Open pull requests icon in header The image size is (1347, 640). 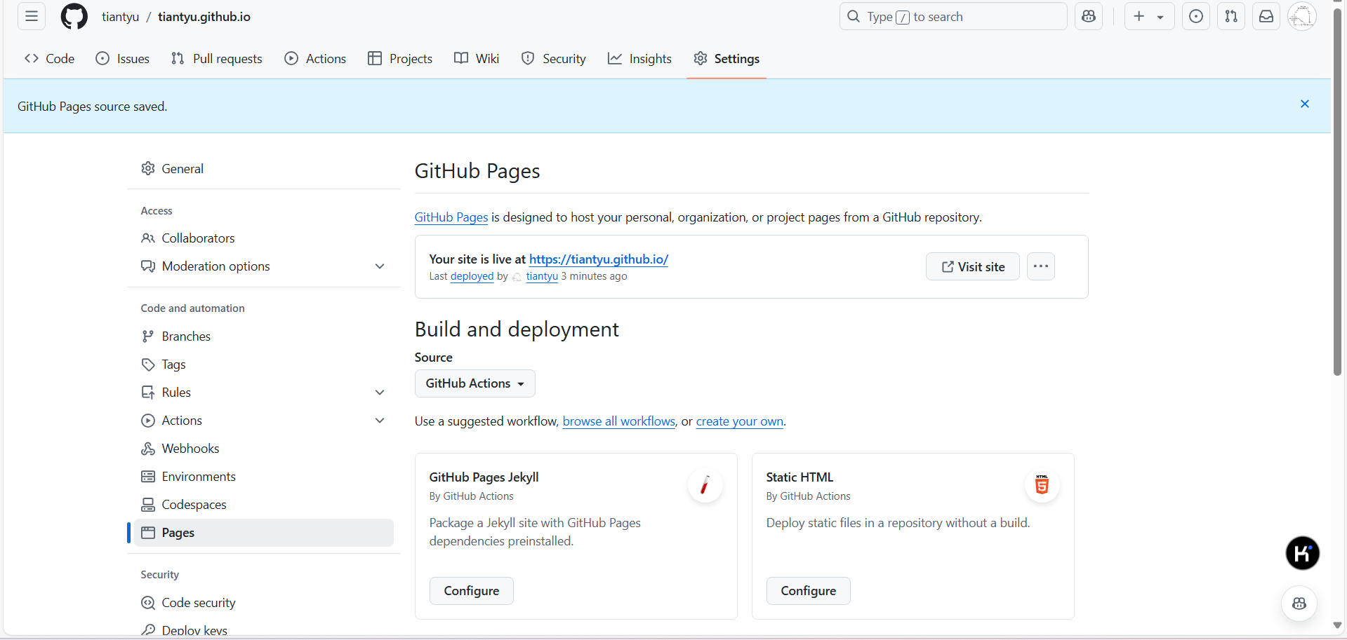click(x=1230, y=16)
